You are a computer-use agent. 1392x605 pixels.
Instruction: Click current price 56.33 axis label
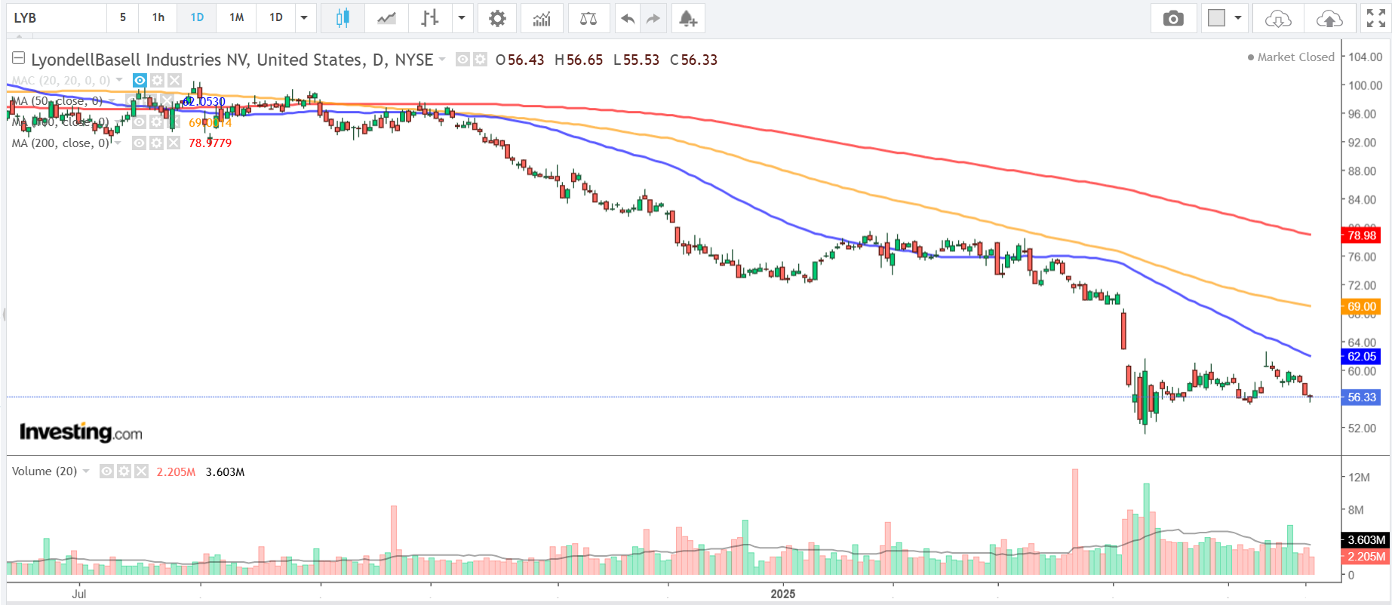click(1361, 397)
